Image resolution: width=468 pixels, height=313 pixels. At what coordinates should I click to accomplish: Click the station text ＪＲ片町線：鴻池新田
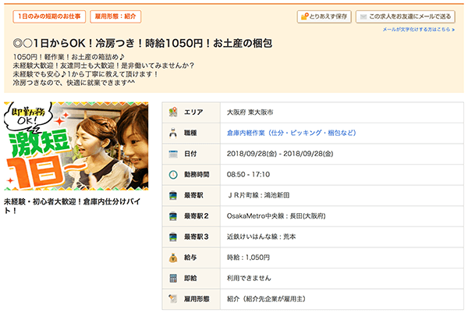258,195
